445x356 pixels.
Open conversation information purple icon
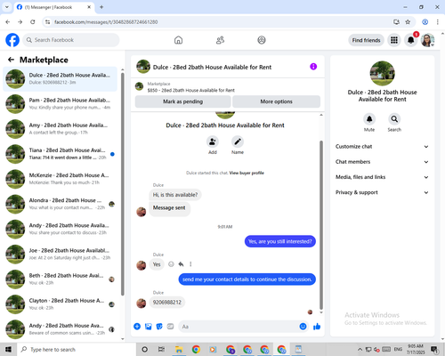(x=313, y=67)
